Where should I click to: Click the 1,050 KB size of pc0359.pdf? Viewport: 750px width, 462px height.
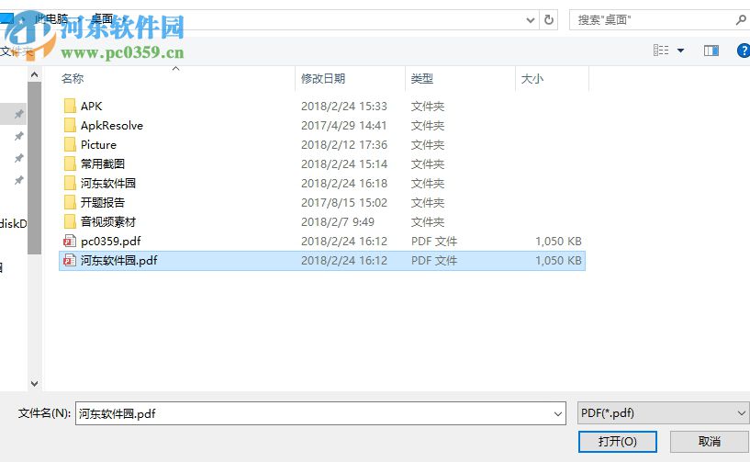tap(558, 241)
